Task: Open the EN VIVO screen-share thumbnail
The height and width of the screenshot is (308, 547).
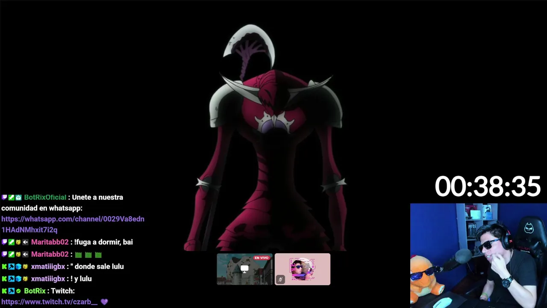Action: pos(244,269)
